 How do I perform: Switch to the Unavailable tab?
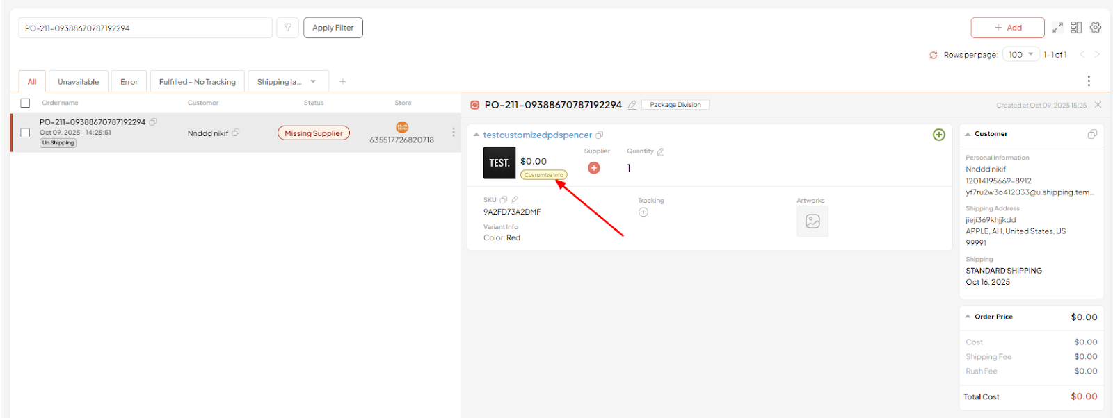click(x=78, y=82)
